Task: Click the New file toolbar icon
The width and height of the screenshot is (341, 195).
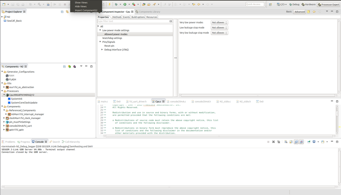Action: click(4, 4)
